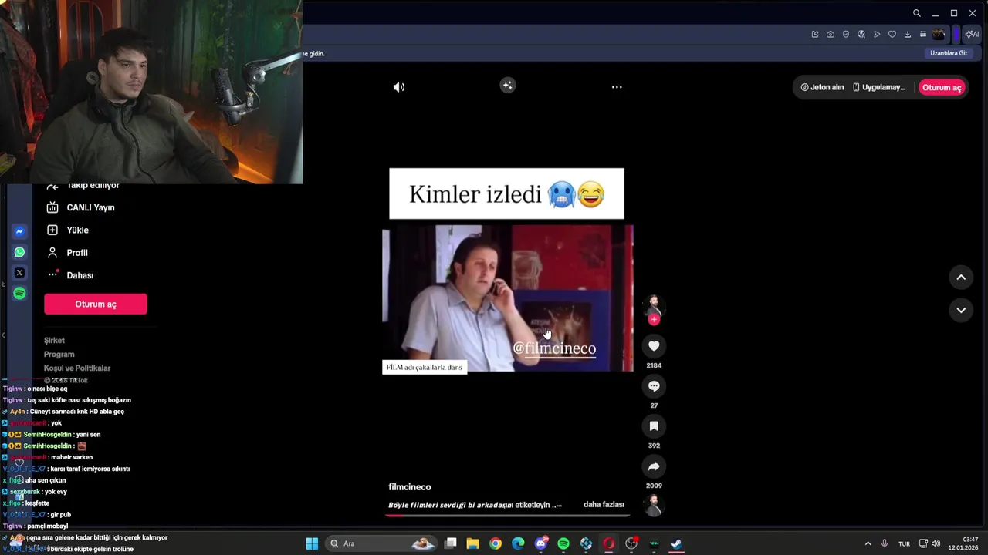Image resolution: width=988 pixels, height=555 pixels.
Task: Click the send paper-plane toolbar icon
Action: pos(877,34)
